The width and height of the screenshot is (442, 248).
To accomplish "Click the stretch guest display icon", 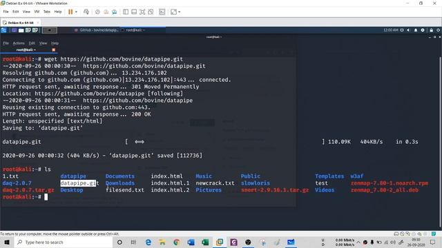I will [x=173, y=12].
